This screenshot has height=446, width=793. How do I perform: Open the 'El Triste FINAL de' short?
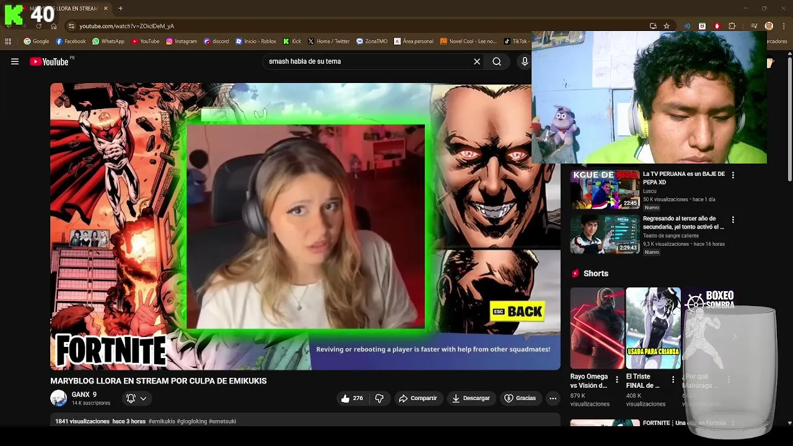tap(653, 328)
